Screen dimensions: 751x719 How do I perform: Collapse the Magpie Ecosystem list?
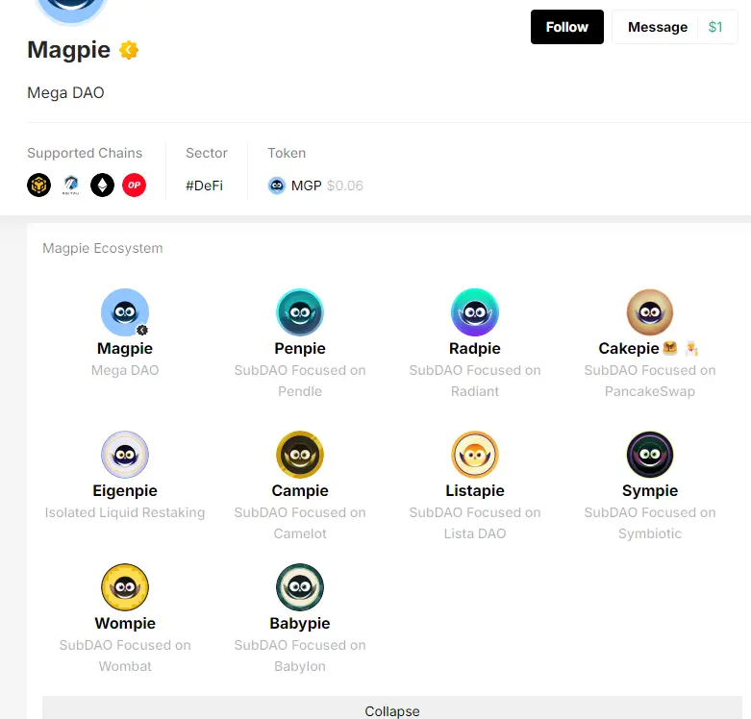coord(392,710)
